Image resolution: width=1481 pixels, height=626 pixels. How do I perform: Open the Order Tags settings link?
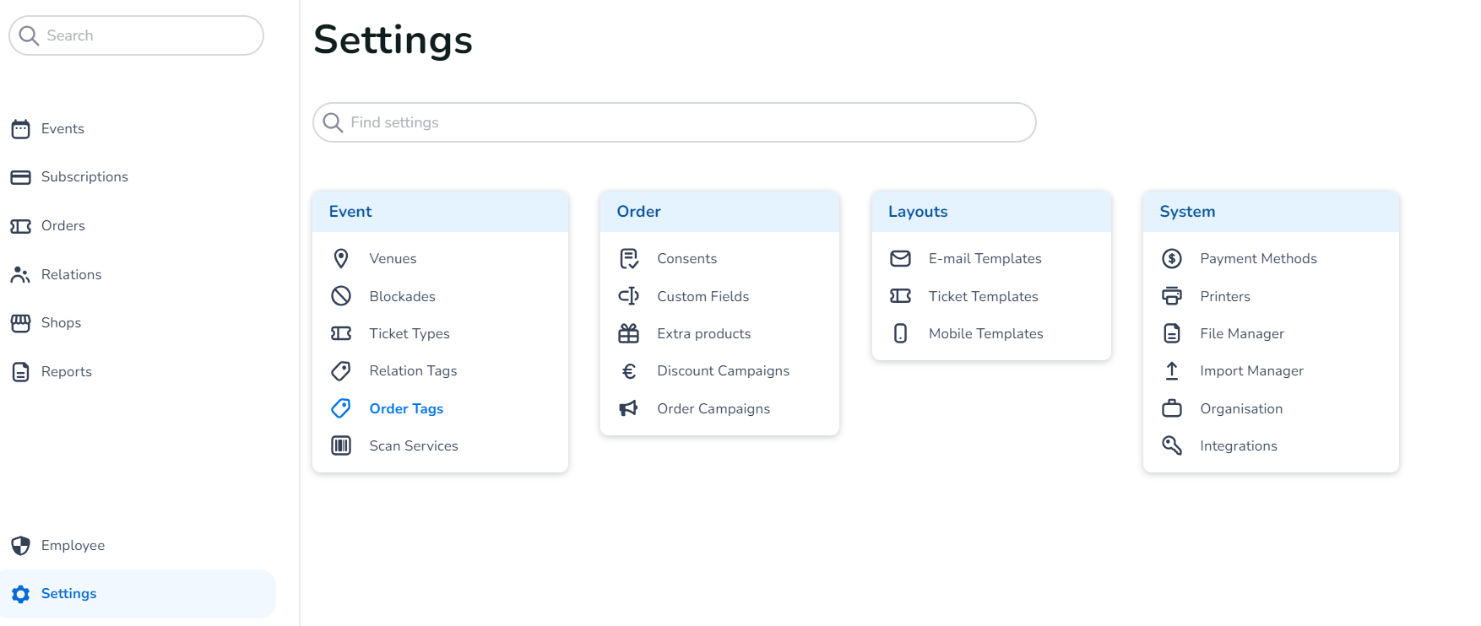click(406, 408)
